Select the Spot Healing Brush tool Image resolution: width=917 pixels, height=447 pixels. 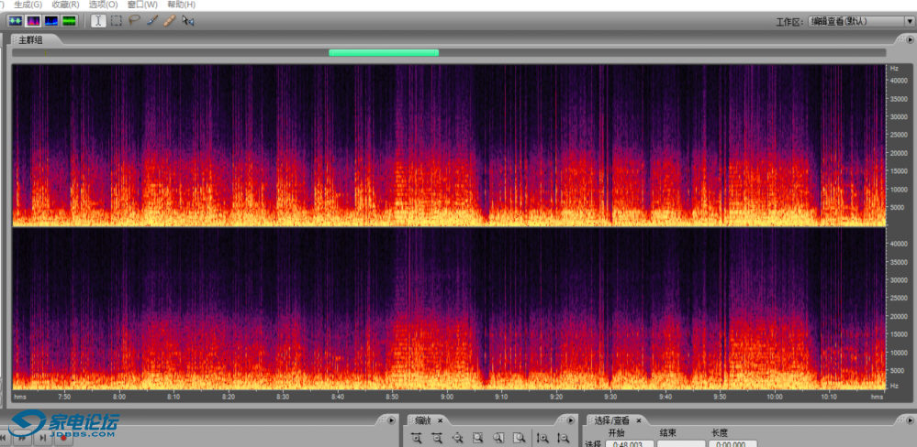point(169,20)
